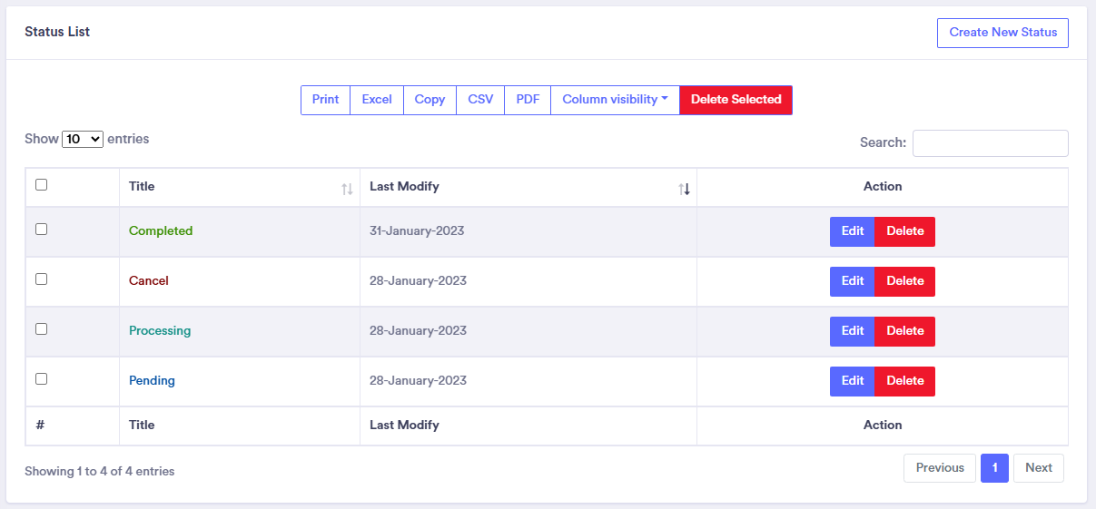Download the table as CSV

480,100
